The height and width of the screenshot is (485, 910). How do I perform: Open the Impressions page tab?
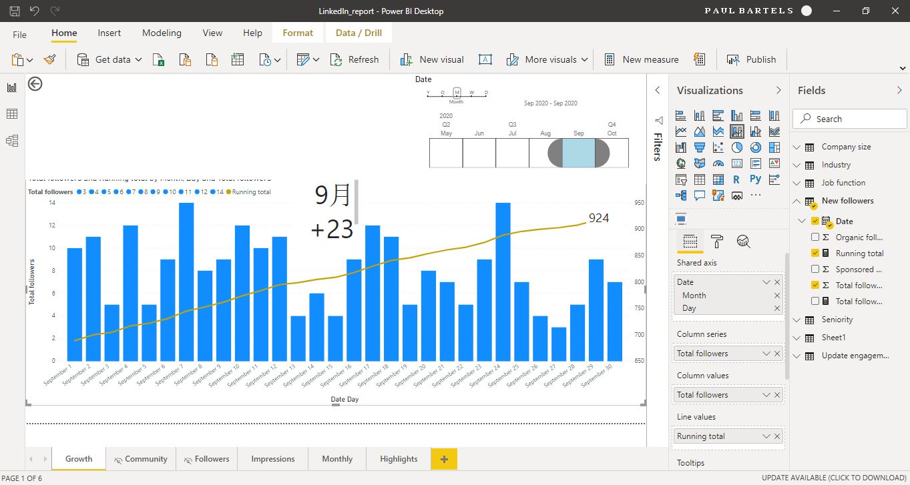[x=273, y=459]
